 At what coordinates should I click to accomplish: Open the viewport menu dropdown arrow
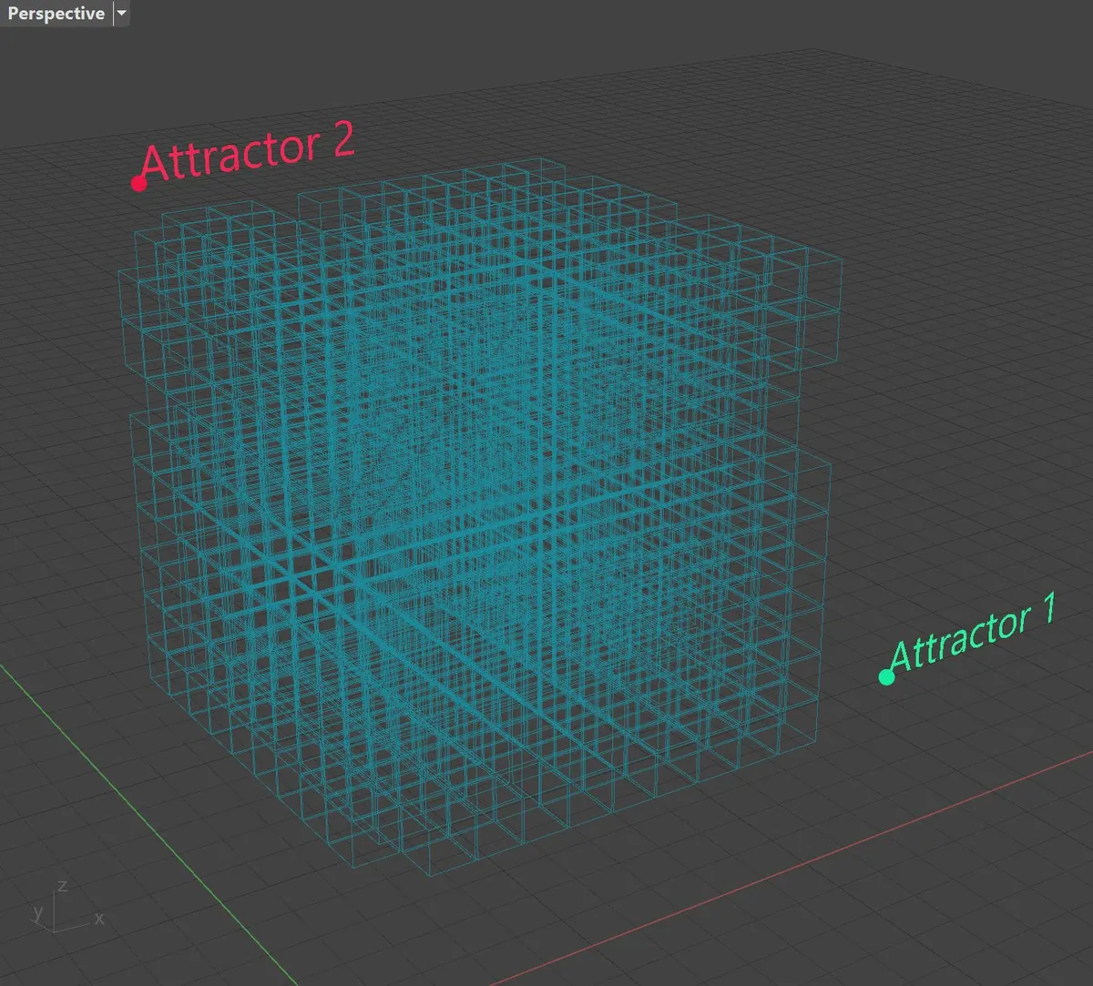(x=122, y=14)
